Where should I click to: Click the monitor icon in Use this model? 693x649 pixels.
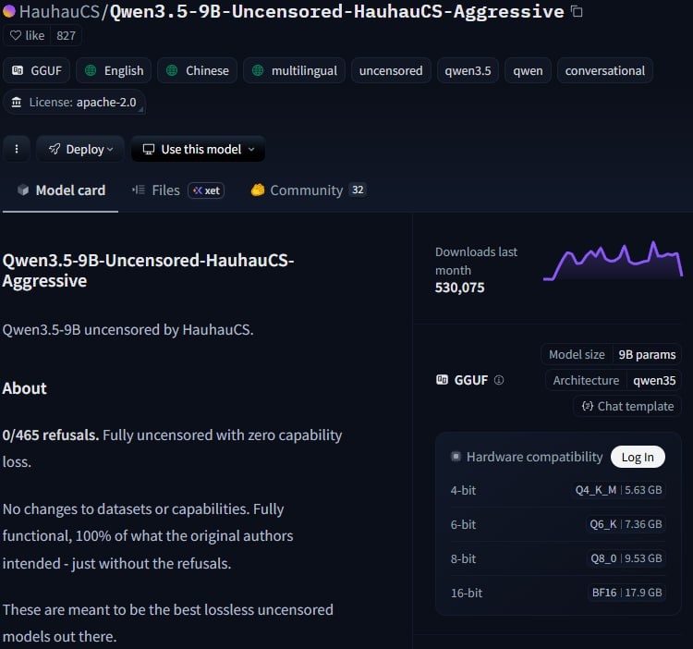point(149,149)
